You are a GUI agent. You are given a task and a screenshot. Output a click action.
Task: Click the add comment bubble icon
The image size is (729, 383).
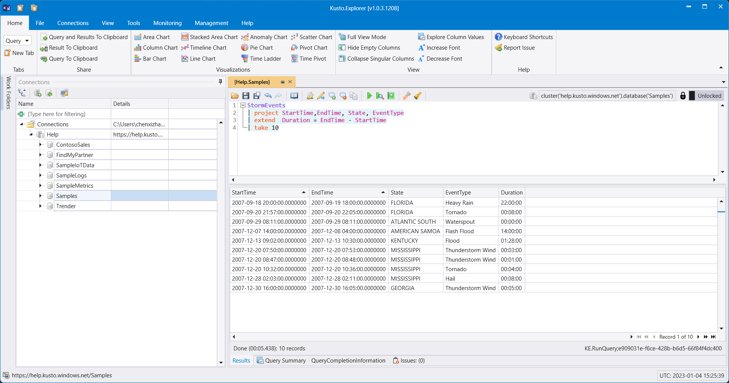point(332,96)
